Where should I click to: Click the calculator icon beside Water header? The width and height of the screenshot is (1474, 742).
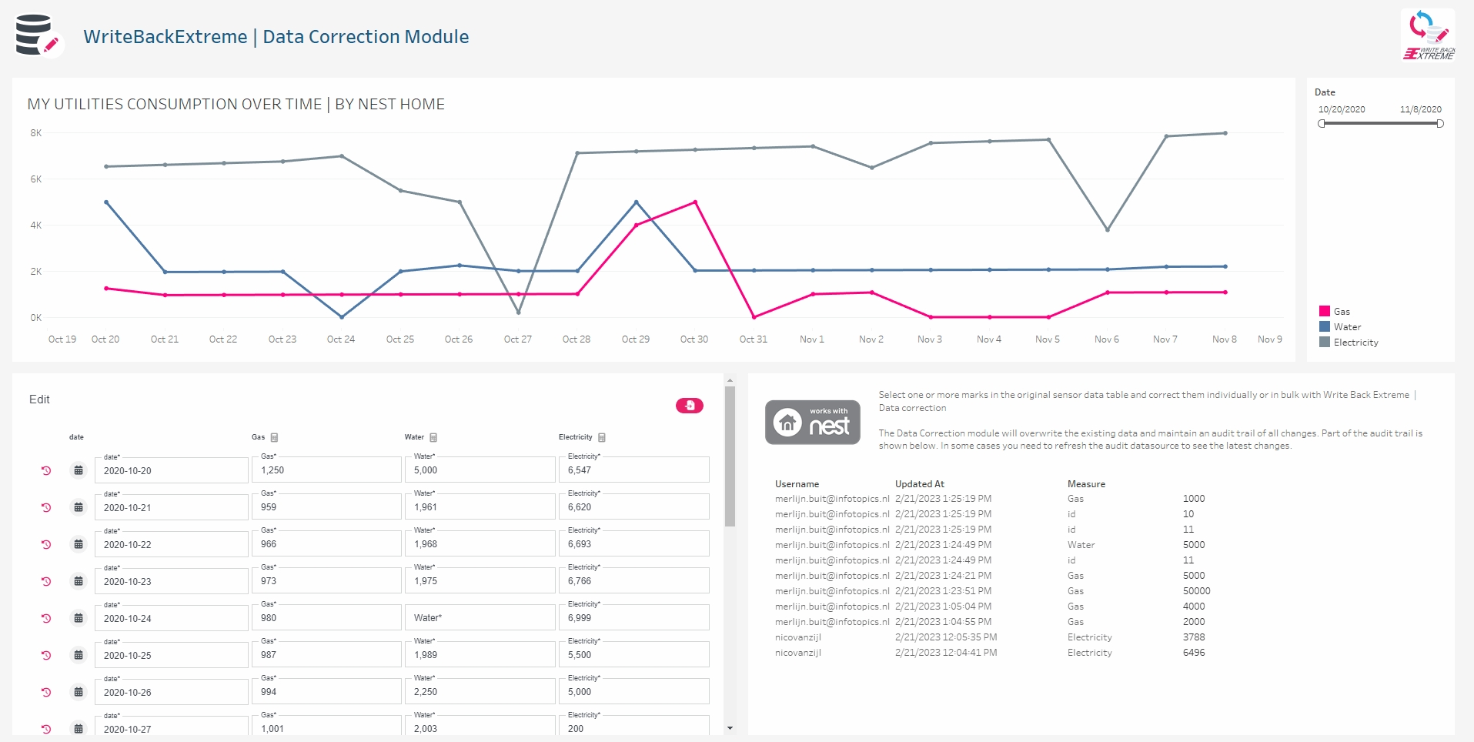(433, 437)
